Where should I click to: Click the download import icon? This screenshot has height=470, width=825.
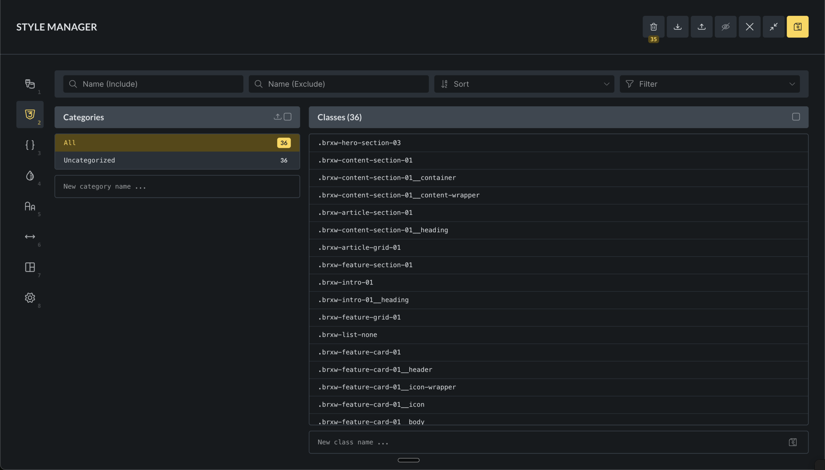pos(677,27)
